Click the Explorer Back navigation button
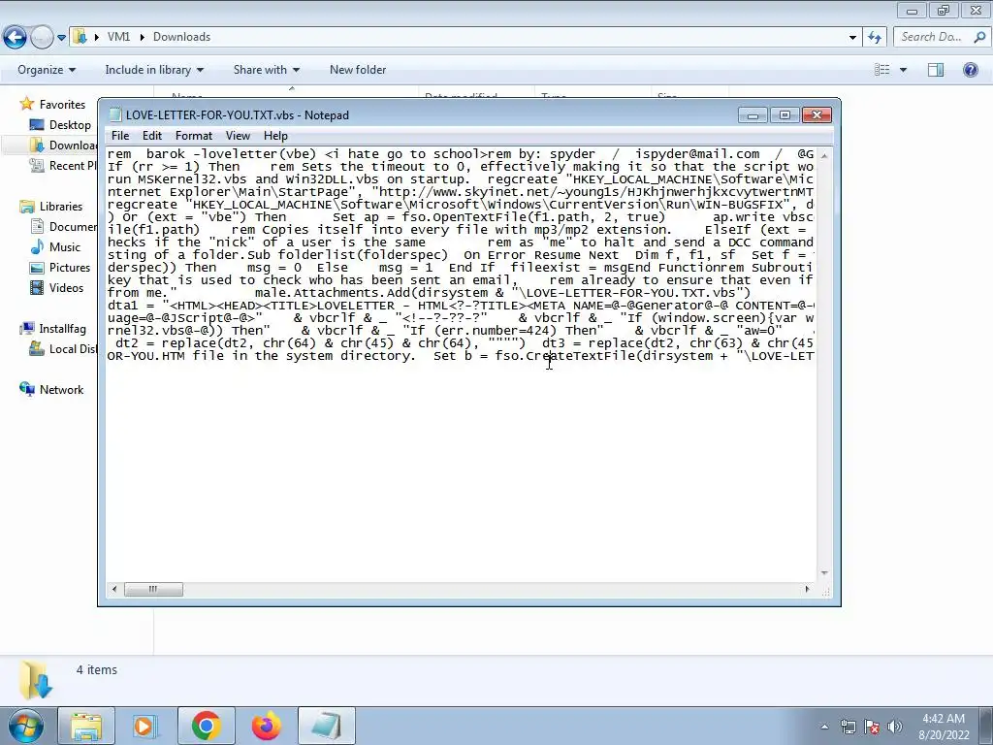 16,38
